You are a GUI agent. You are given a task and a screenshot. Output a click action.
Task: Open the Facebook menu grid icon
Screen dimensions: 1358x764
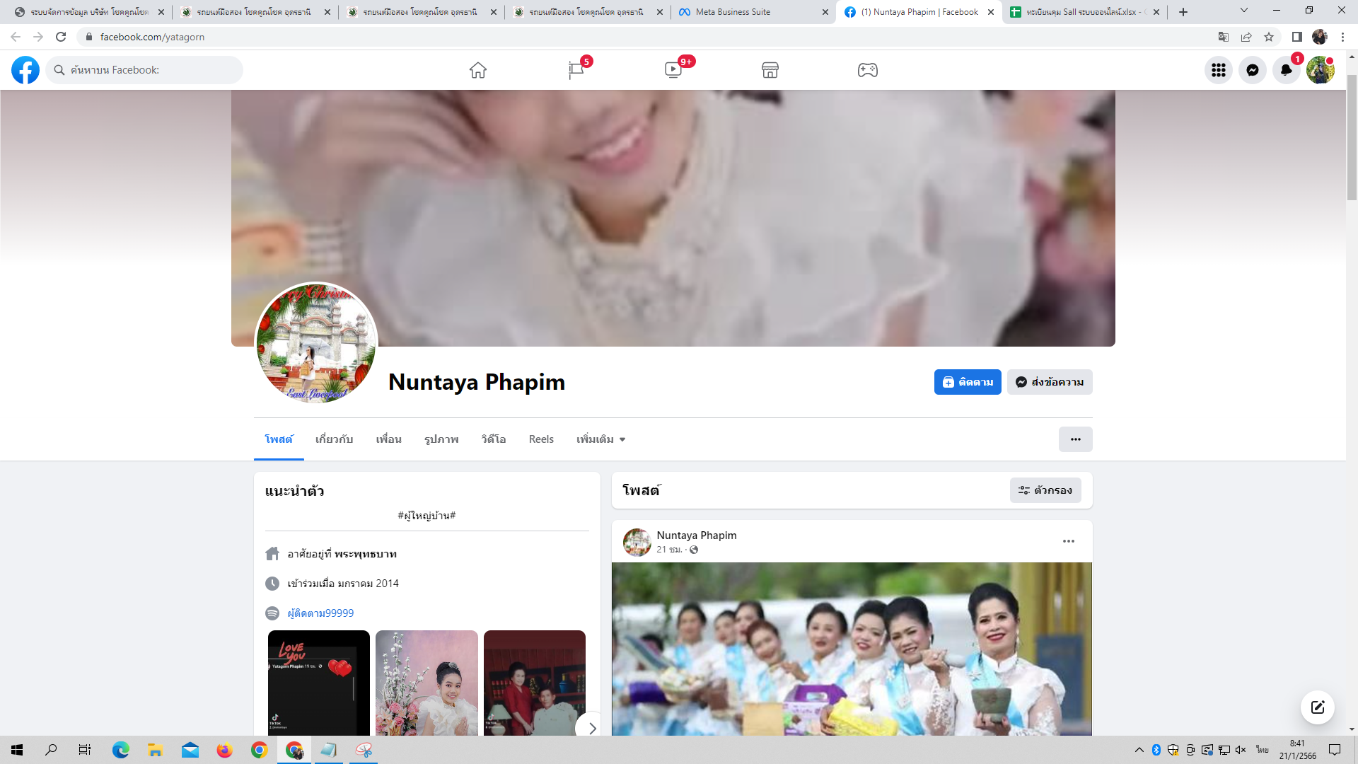coord(1218,70)
